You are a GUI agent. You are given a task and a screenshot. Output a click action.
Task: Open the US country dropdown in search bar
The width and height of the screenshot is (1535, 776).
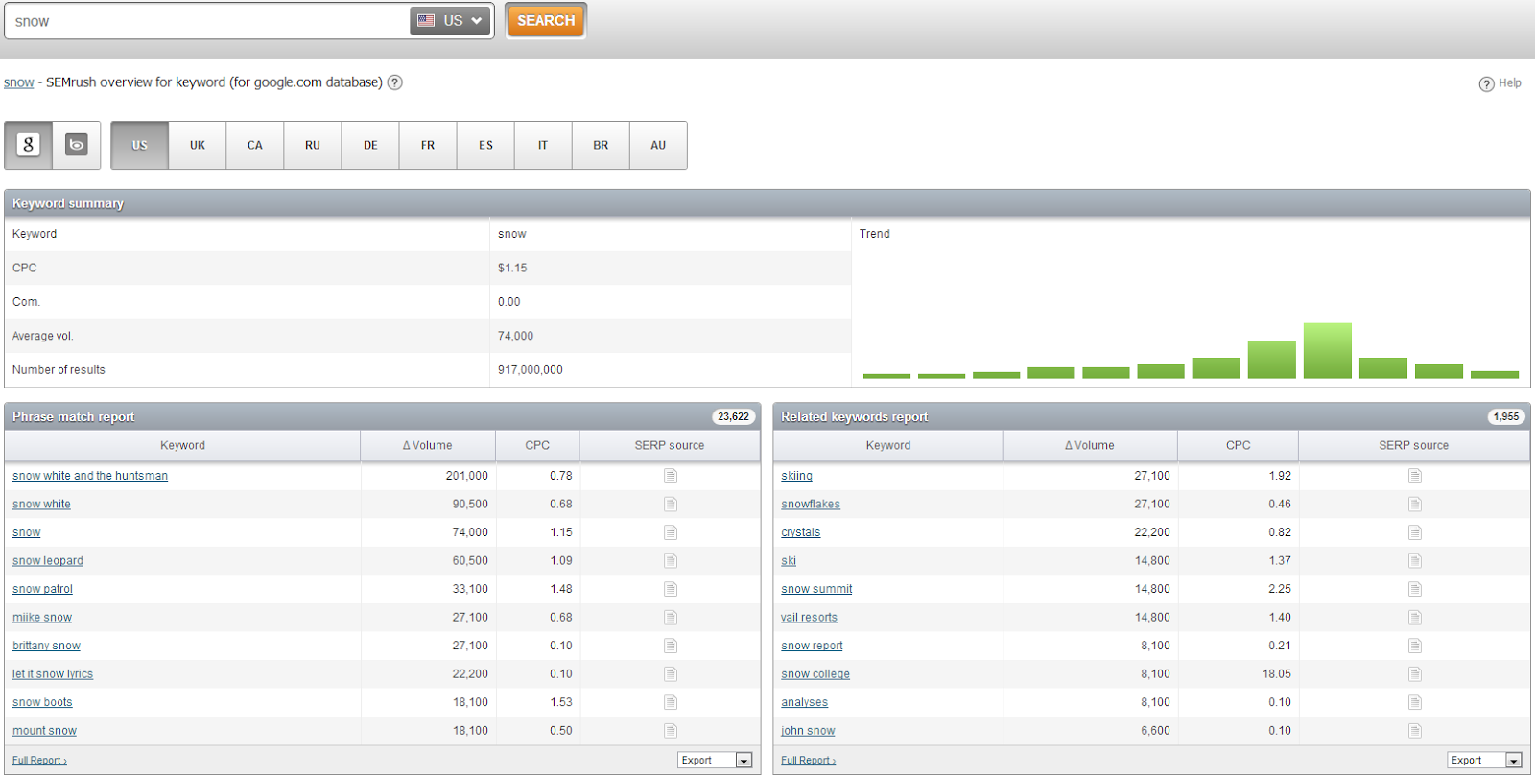(451, 20)
